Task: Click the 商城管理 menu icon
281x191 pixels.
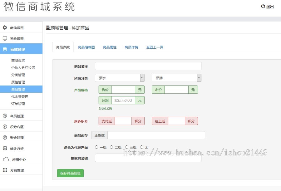Action: click(4, 49)
